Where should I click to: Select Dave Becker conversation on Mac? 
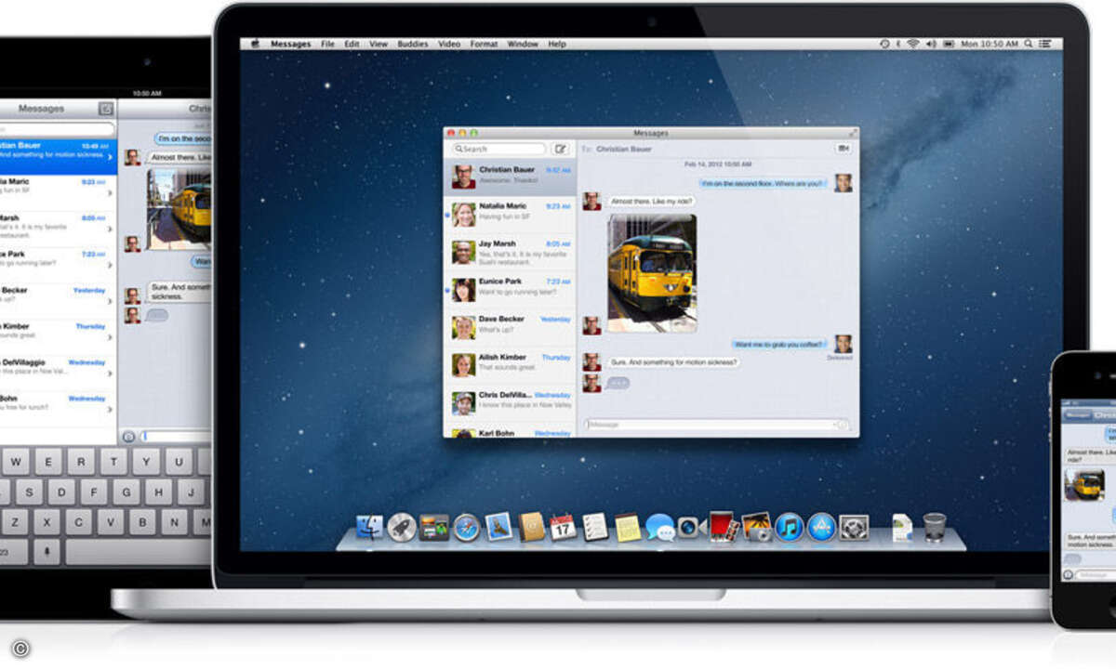510,327
